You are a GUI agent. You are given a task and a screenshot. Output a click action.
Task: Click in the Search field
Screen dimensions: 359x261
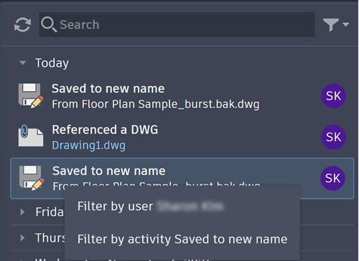click(177, 24)
